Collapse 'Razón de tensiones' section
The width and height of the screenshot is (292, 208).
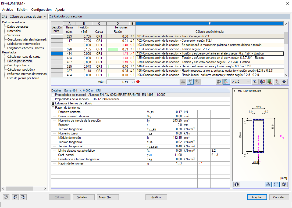[x=53, y=108]
